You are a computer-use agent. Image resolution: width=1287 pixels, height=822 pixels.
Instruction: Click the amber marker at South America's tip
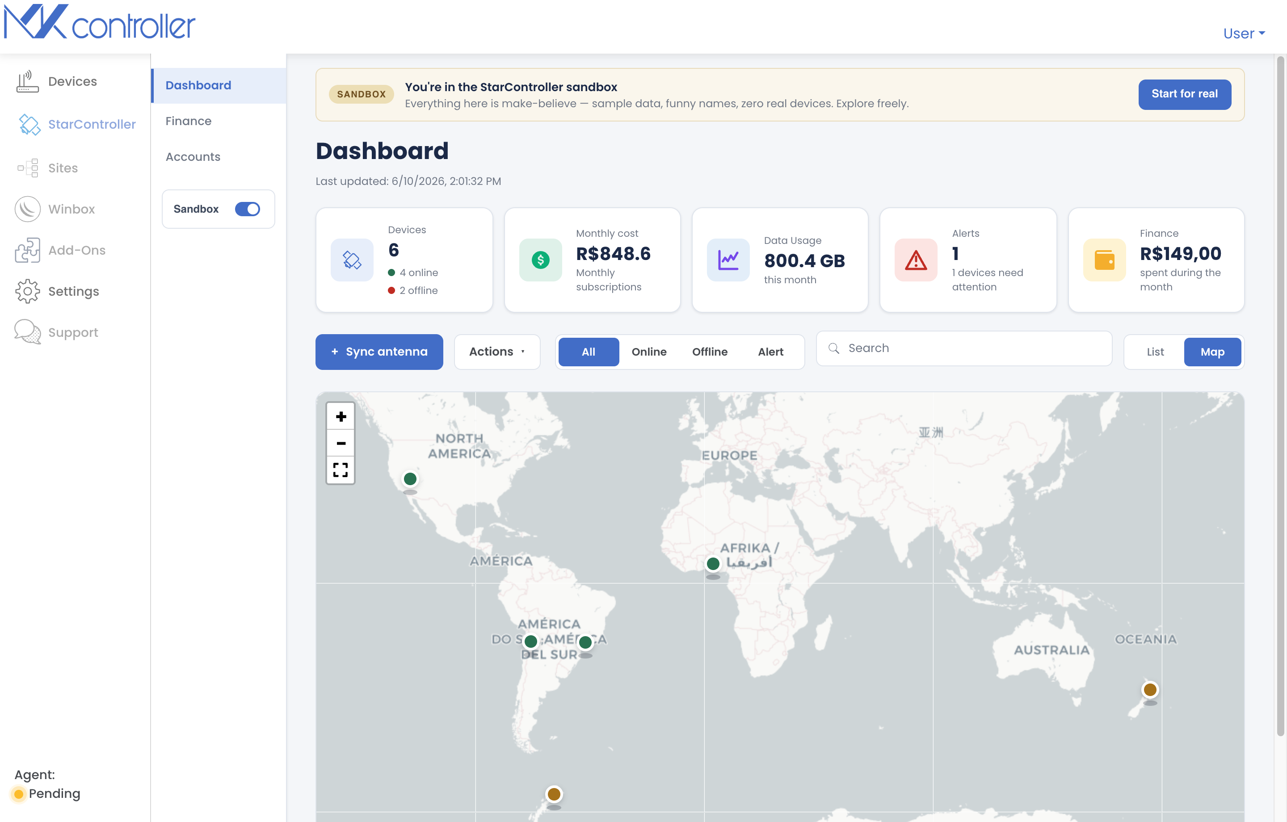tap(554, 794)
